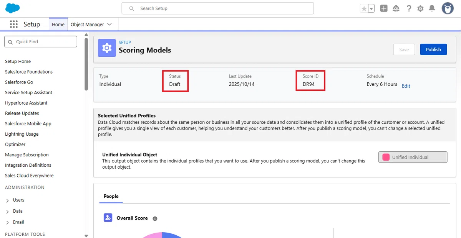461x238 pixels.
Task: Open Salesforce Mobile App in sidebar
Action: (x=28, y=124)
